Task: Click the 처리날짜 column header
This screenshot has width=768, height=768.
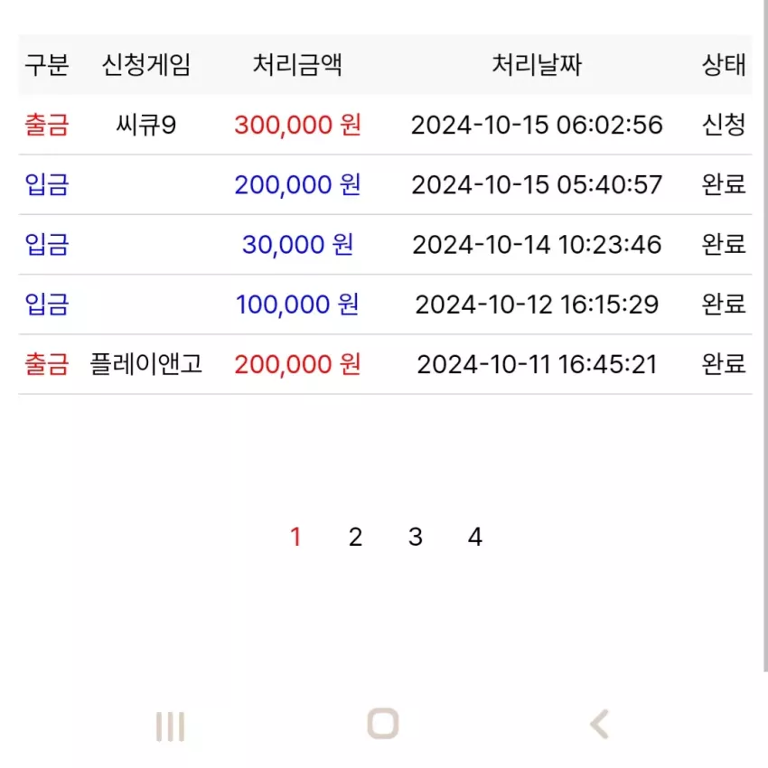Action: (537, 65)
